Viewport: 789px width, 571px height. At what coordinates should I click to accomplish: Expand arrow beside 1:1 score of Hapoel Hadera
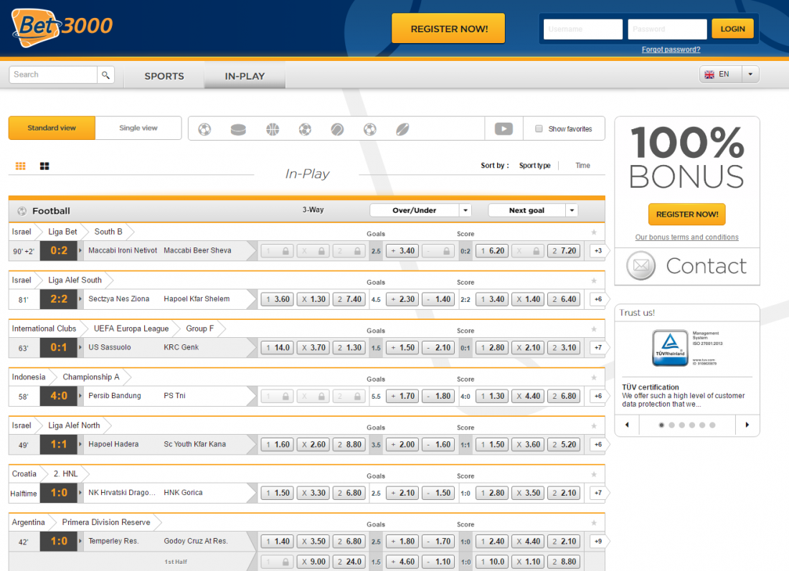coord(80,444)
